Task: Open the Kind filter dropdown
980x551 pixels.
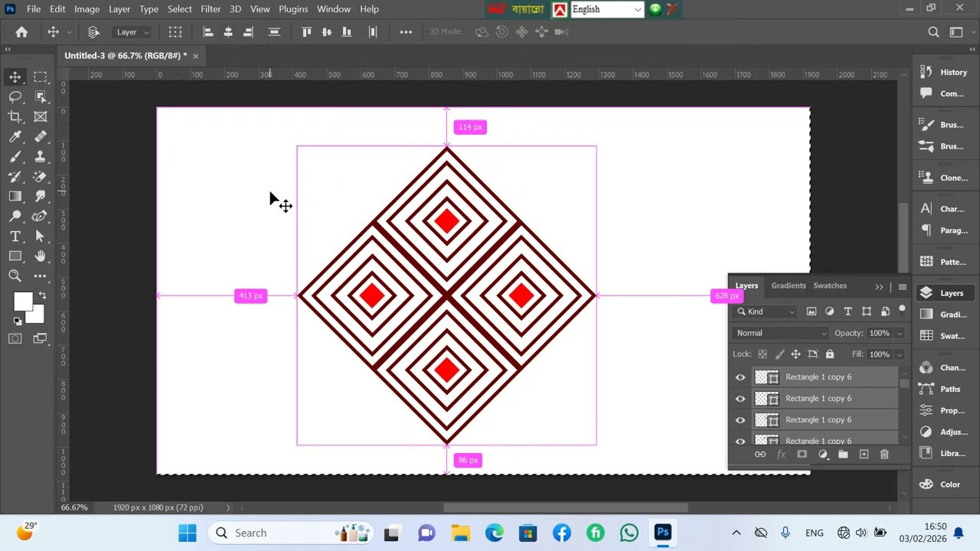Action: pyautogui.click(x=766, y=311)
